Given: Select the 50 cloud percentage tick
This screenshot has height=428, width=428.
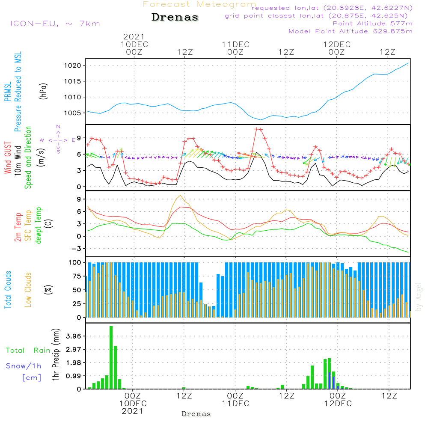Looking at the screenshot, I should tap(77, 290).
